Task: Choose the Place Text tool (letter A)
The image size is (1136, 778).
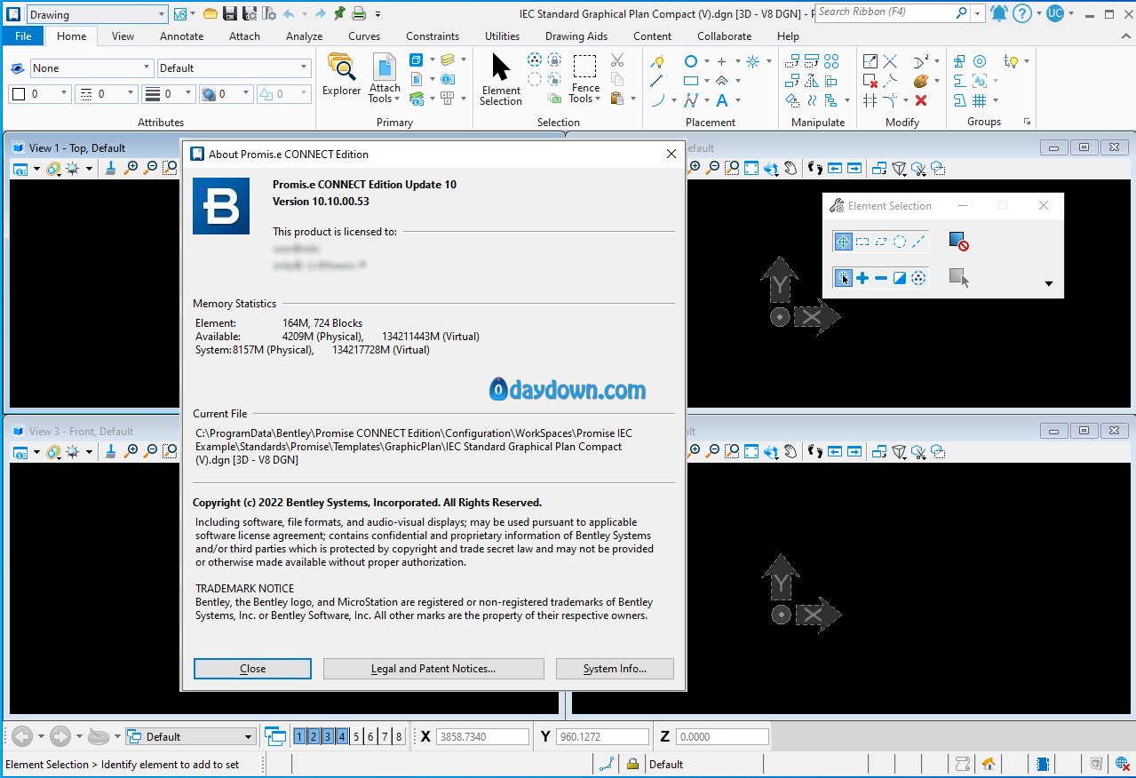Action: 722,100
